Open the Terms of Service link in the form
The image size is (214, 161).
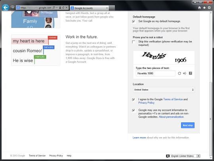click(x=173, y=99)
